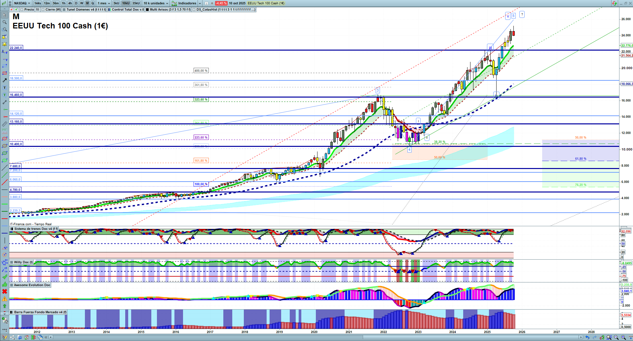Open the 10 k unidades dropdown
This screenshot has height=341, width=633.
[x=156, y=3]
